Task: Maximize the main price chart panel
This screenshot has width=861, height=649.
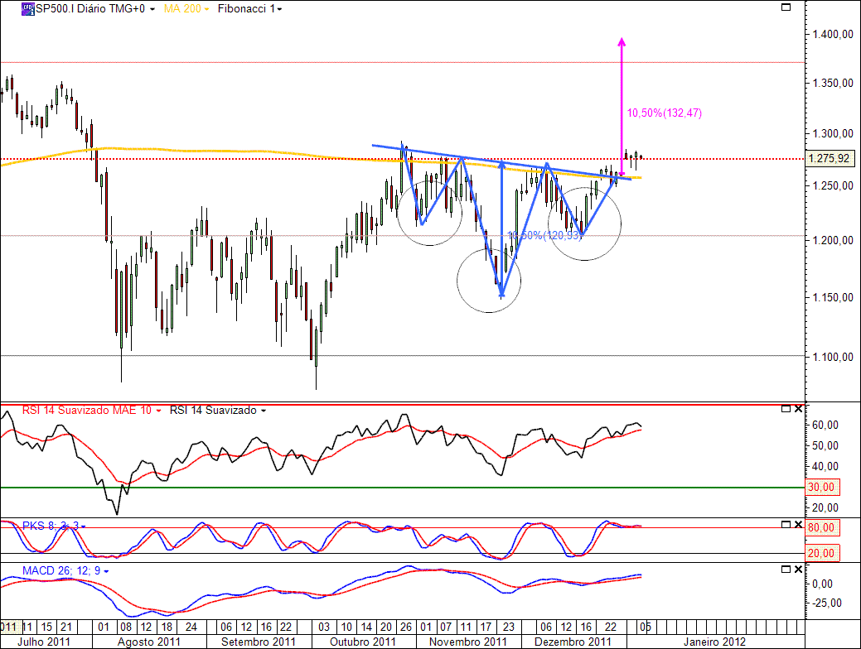Action: coord(786,7)
